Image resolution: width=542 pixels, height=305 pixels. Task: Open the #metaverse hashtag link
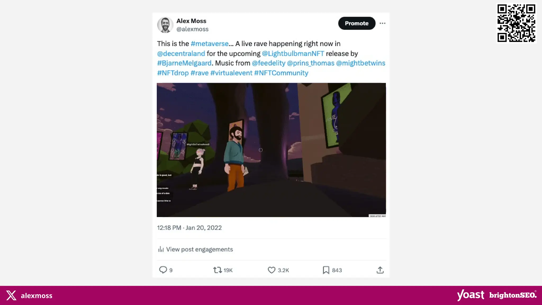click(x=210, y=44)
